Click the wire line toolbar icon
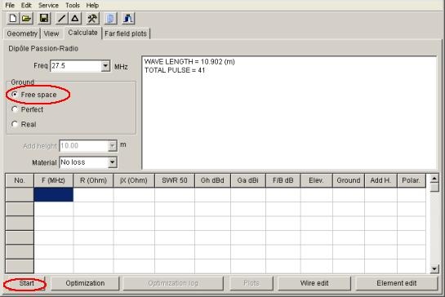 (x=61, y=19)
